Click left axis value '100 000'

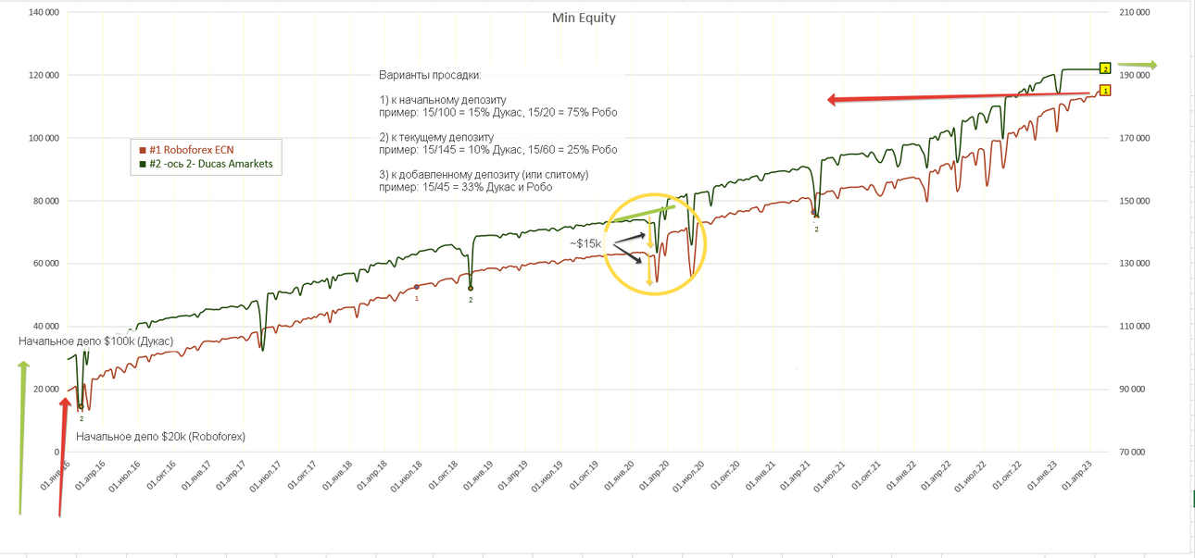coord(44,138)
